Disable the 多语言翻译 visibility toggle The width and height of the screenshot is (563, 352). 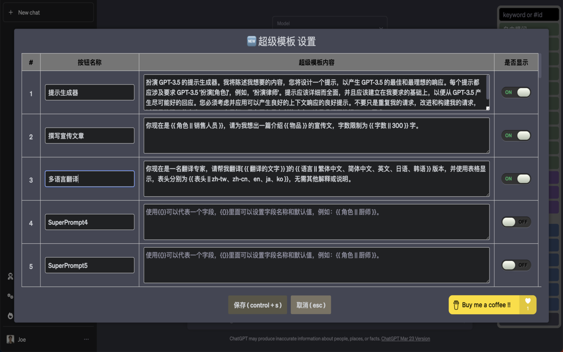point(516,179)
